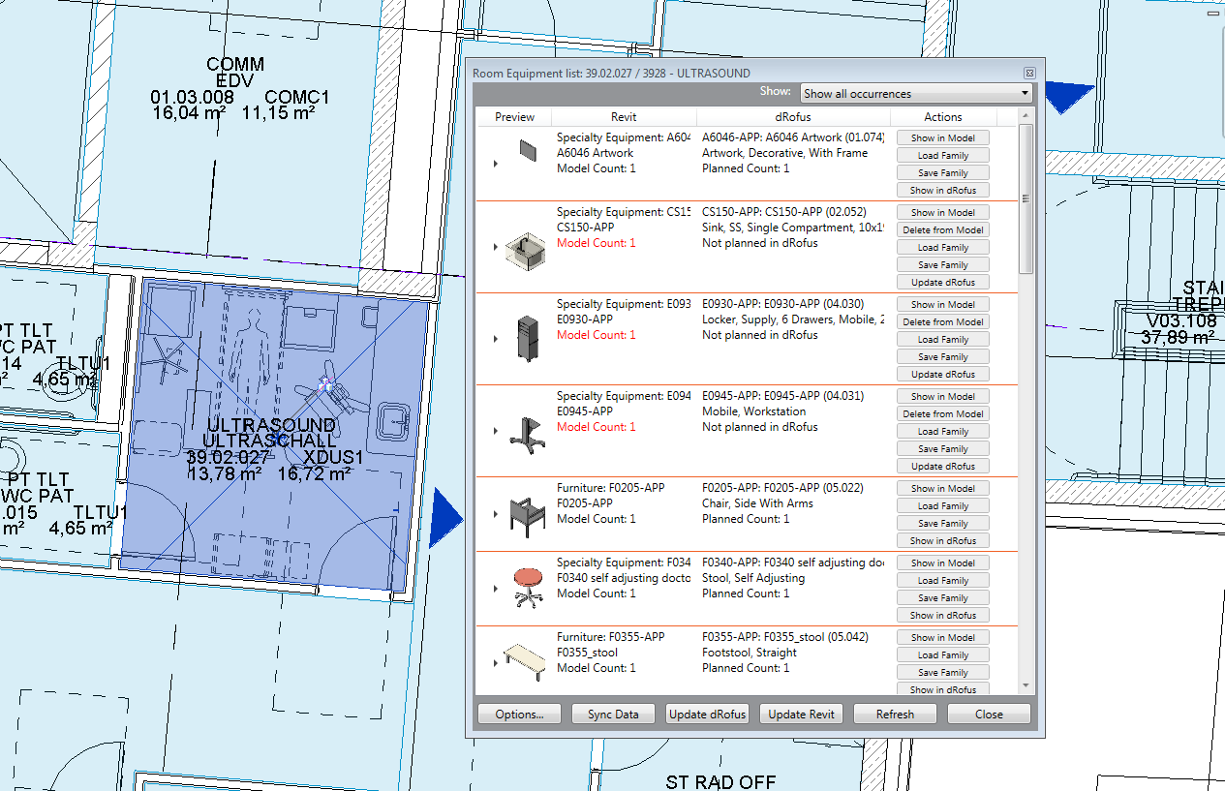1225x791 pixels.
Task: Click the bottom Update dRofus button beside Sync Data
Action: pyautogui.click(x=707, y=715)
